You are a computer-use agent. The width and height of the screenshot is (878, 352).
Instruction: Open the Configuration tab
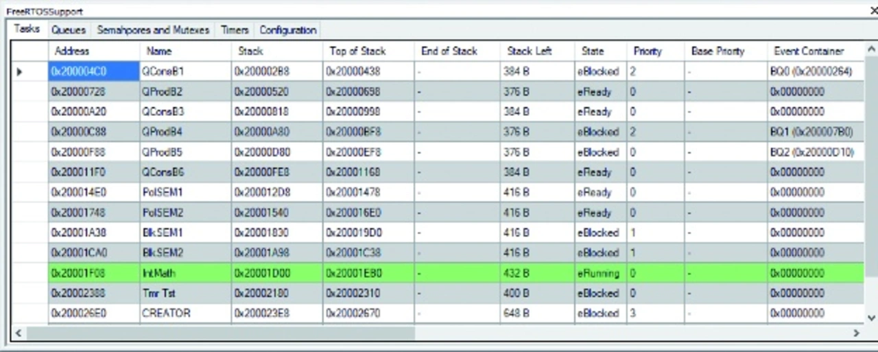pos(287,30)
